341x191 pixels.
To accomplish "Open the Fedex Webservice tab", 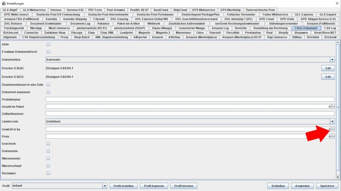I will point(275,14).
